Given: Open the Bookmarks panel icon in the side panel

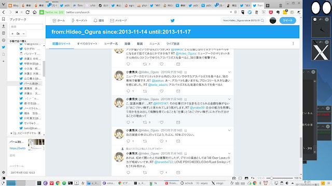Looking at the screenshot, I should 4,19.
